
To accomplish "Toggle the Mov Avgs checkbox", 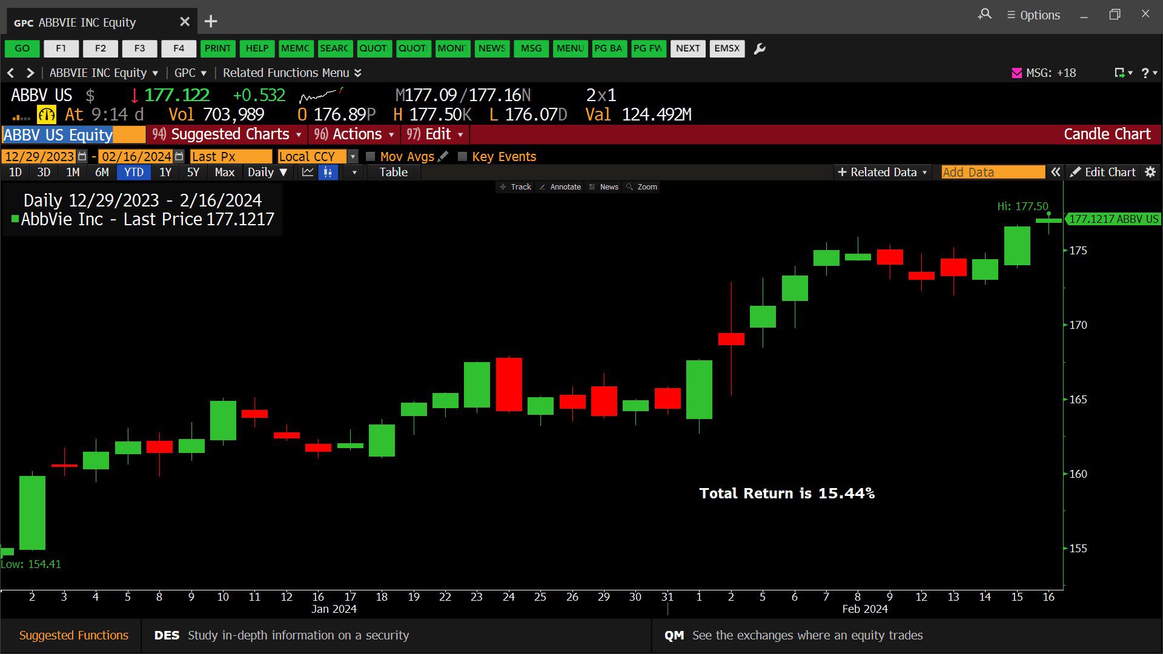I will tap(371, 156).
